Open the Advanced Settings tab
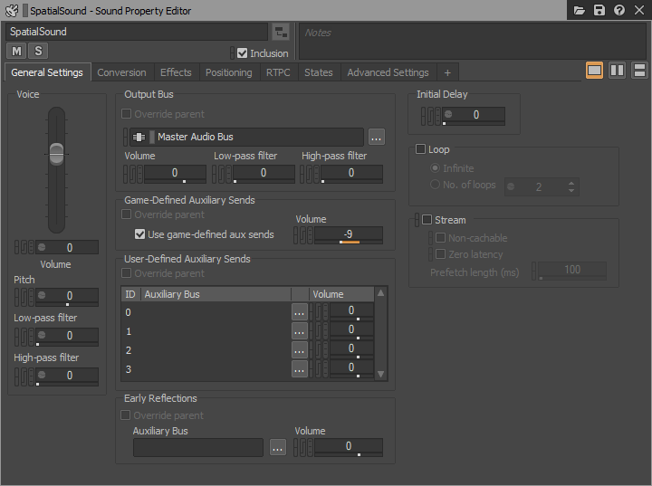Image resolution: width=652 pixels, height=486 pixels. (388, 72)
